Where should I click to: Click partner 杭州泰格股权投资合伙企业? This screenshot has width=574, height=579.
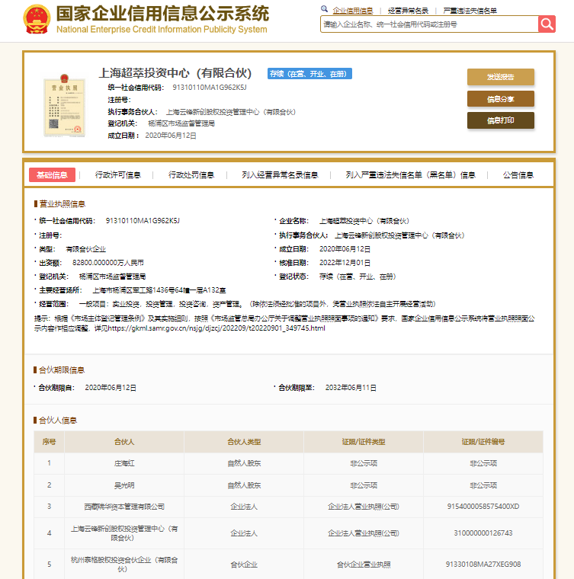[124, 565]
